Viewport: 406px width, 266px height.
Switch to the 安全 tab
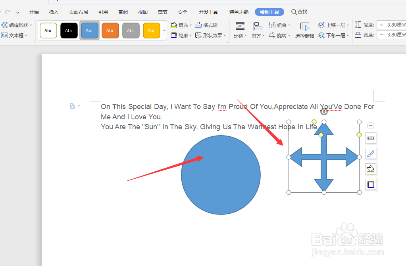183,12
